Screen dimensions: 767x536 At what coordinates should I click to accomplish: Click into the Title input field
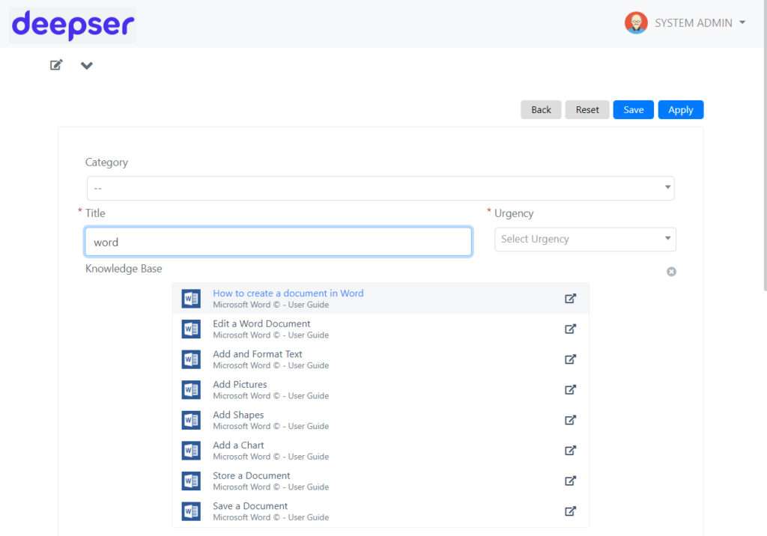[x=279, y=242]
